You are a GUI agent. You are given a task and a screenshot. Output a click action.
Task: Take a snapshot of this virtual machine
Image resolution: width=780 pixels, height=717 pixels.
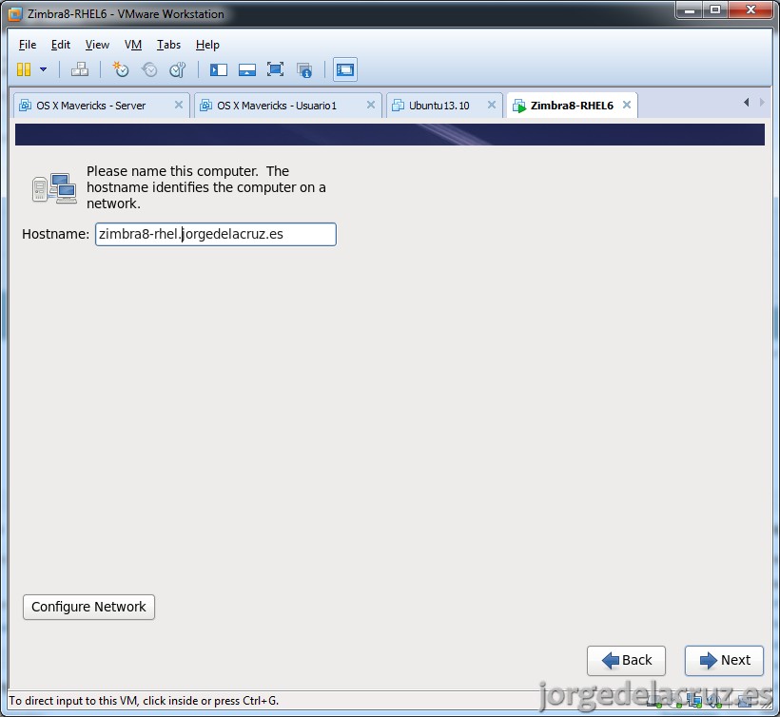tap(121, 69)
